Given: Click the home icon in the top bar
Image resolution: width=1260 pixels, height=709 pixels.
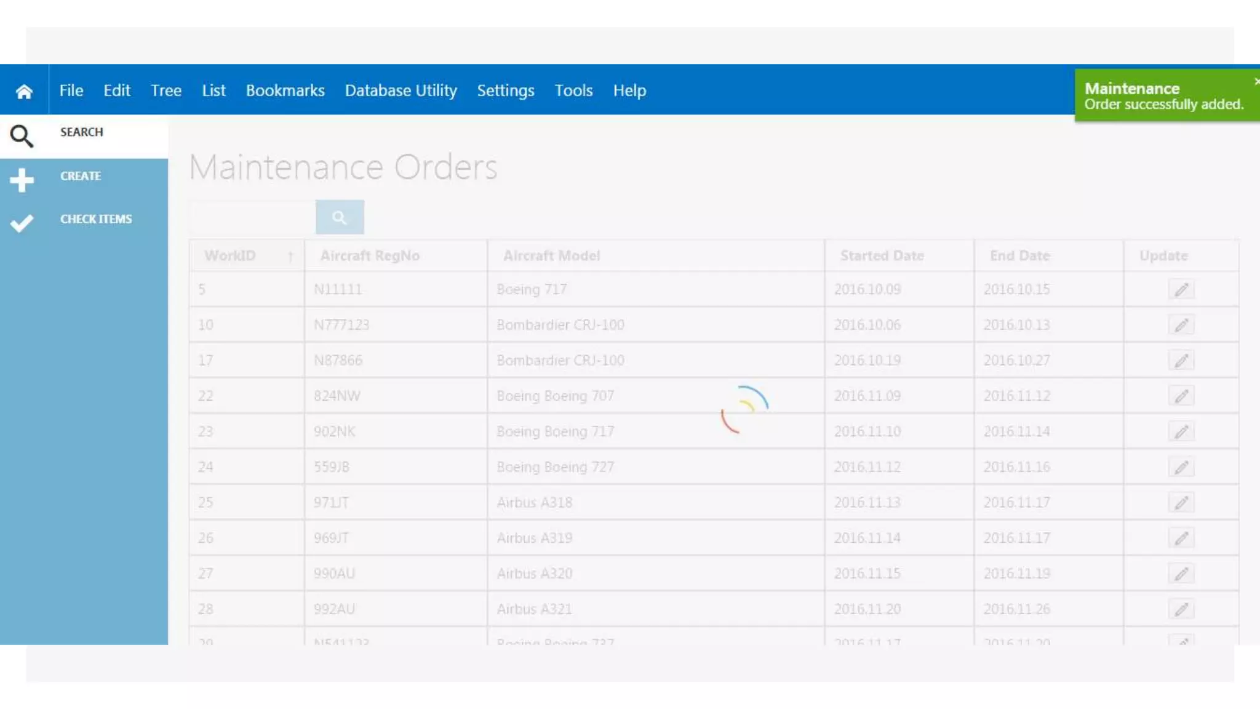Looking at the screenshot, I should pos(24,91).
